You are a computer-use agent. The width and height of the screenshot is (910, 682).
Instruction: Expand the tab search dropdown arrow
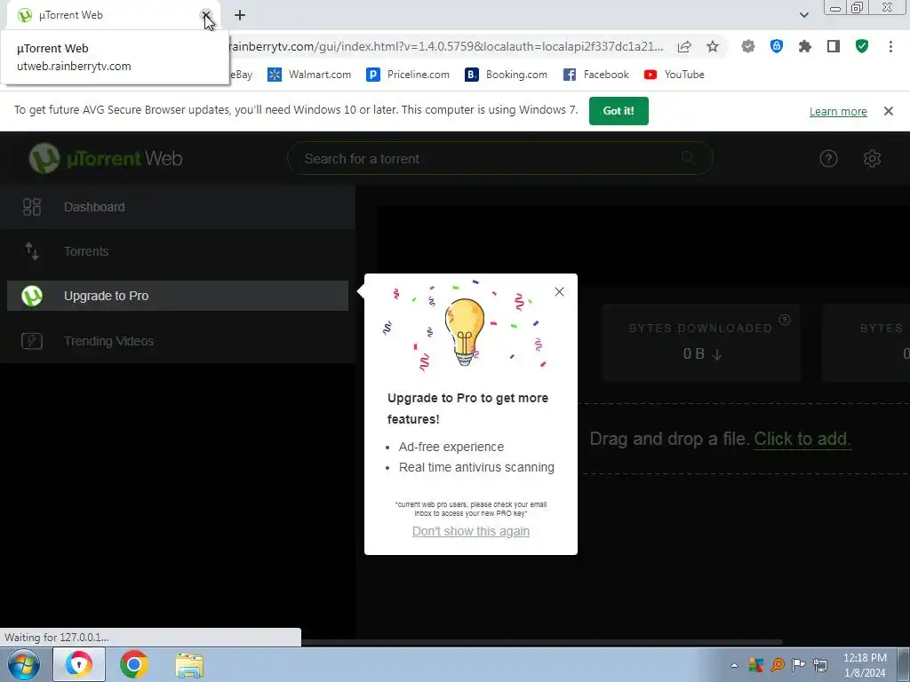point(803,15)
